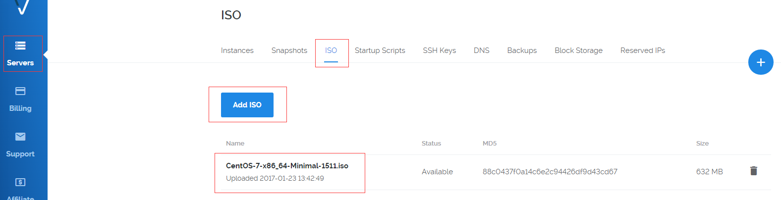Go to the SSH Keys tab
This screenshot has width=781, height=200.
tap(440, 50)
